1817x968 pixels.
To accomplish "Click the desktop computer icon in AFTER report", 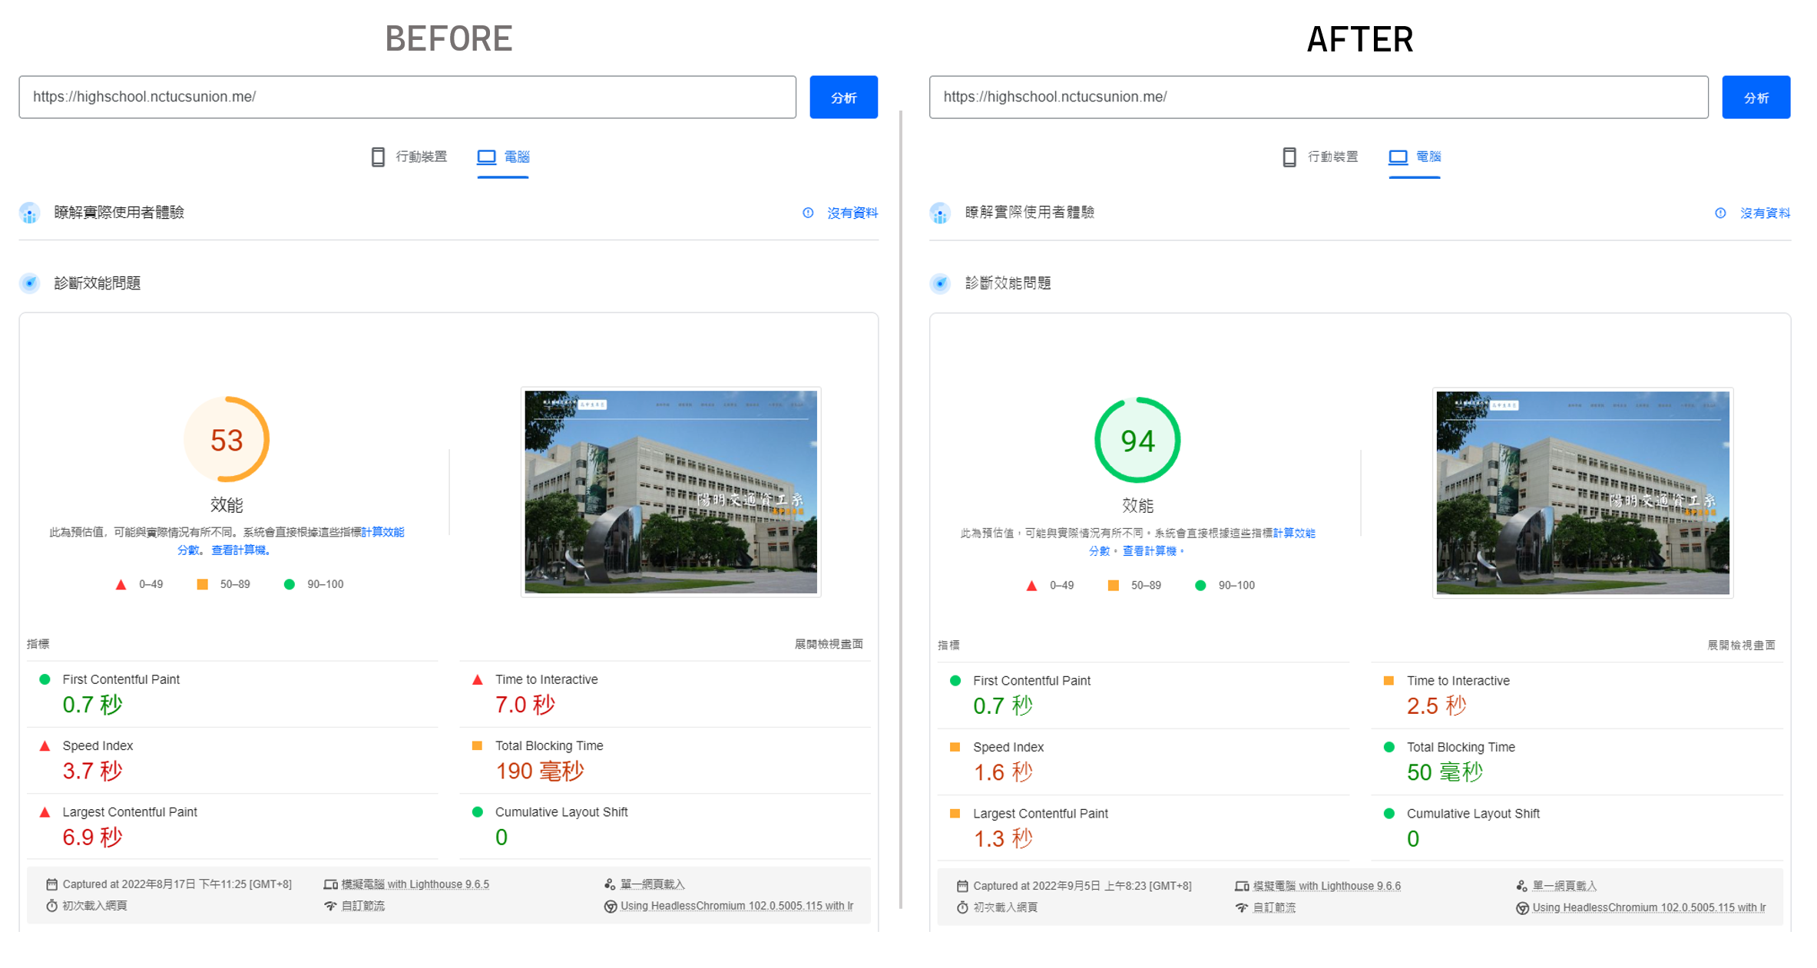I will coord(1398,157).
